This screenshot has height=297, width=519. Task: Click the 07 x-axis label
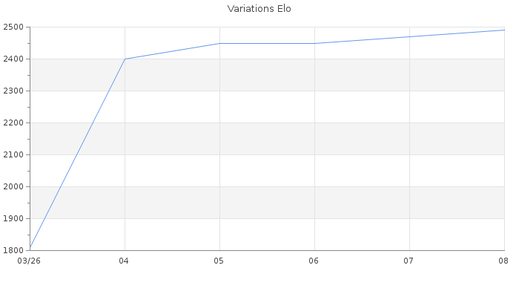tap(409, 261)
